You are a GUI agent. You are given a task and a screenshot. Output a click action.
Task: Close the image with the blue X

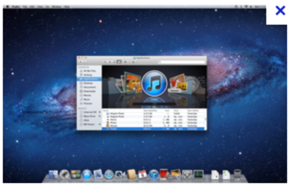pyautogui.click(x=280, y=10)
